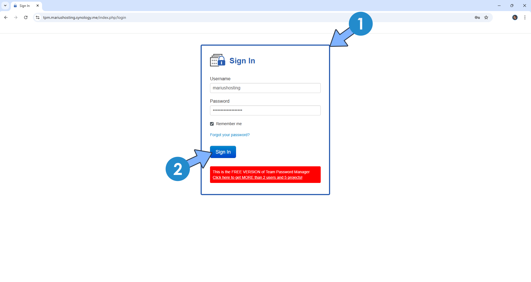Expand the browser three-dot menu
The height and width of the screenshot is (282, 531).
point(525,17)
